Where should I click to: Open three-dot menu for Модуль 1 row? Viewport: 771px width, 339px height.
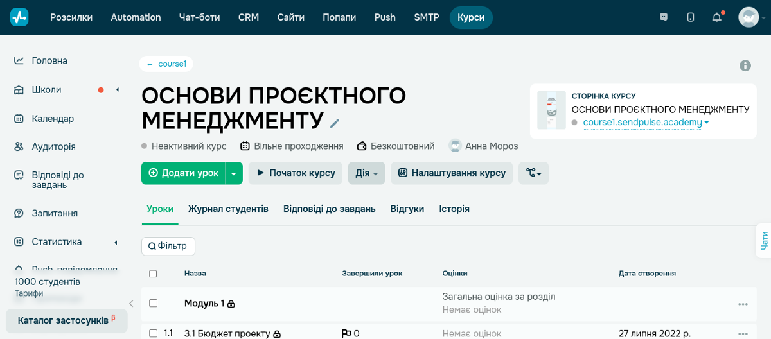click(x=743, y=304)
